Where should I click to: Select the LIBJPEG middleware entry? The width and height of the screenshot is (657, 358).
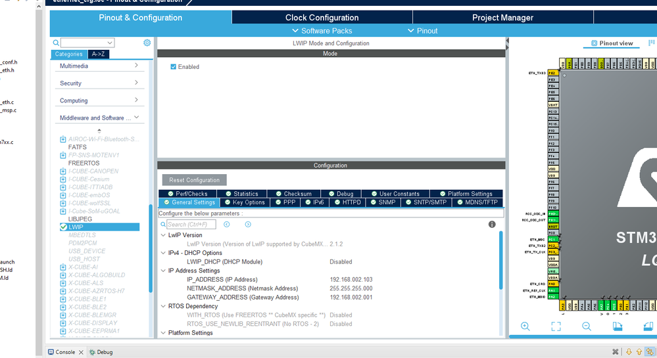pyautogui.click(x=80, y=219)
